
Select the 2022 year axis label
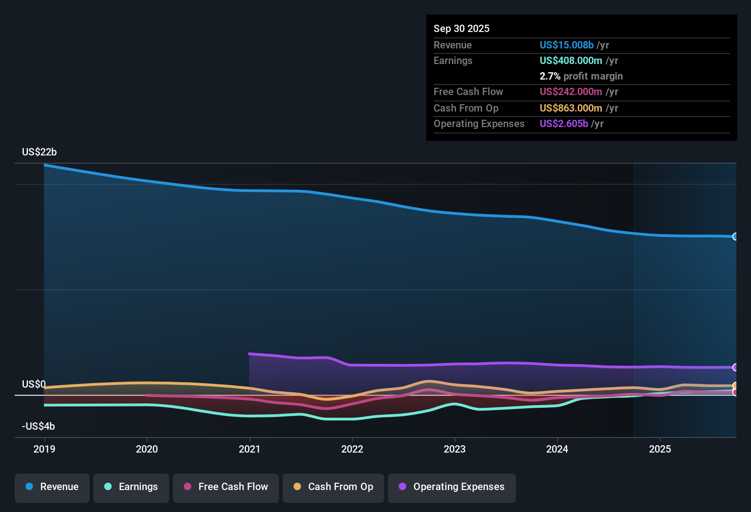coord(352,449)
